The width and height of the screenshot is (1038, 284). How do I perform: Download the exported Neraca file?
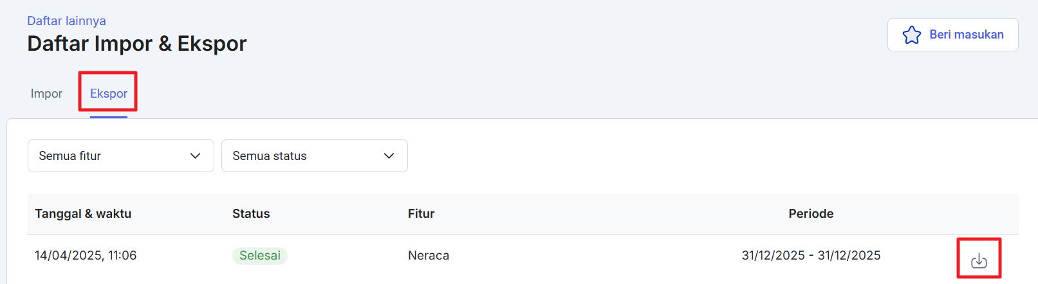click(x=979, y=260)
